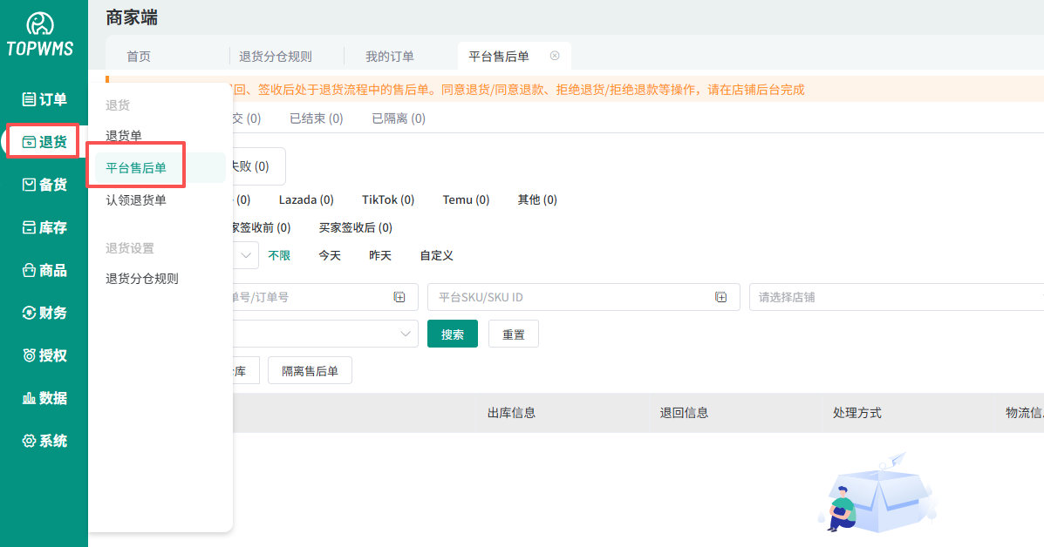
Task: Open the 系统 settings section
Action: pyautogui.click(x=44, y=441)
